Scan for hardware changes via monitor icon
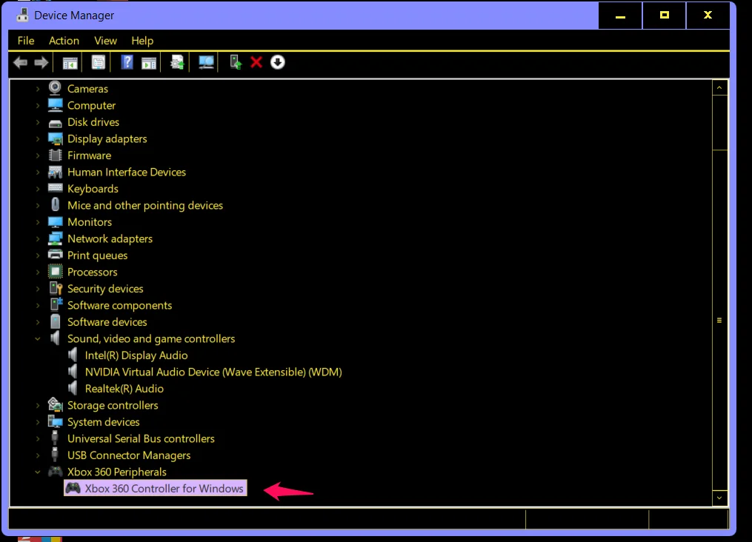Viewport: 752px width, 542px height. (206, 62)
